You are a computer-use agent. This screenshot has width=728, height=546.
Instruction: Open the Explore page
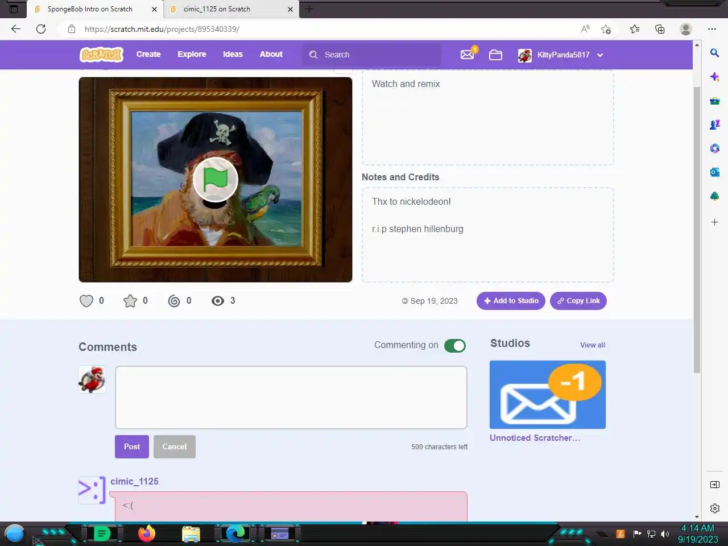pos(192,54)
